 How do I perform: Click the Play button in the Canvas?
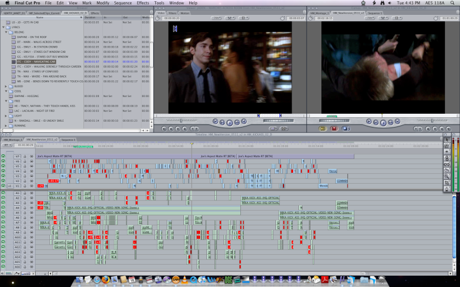(x=384, y=122)
